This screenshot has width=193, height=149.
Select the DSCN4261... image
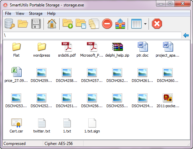(142, 75)
